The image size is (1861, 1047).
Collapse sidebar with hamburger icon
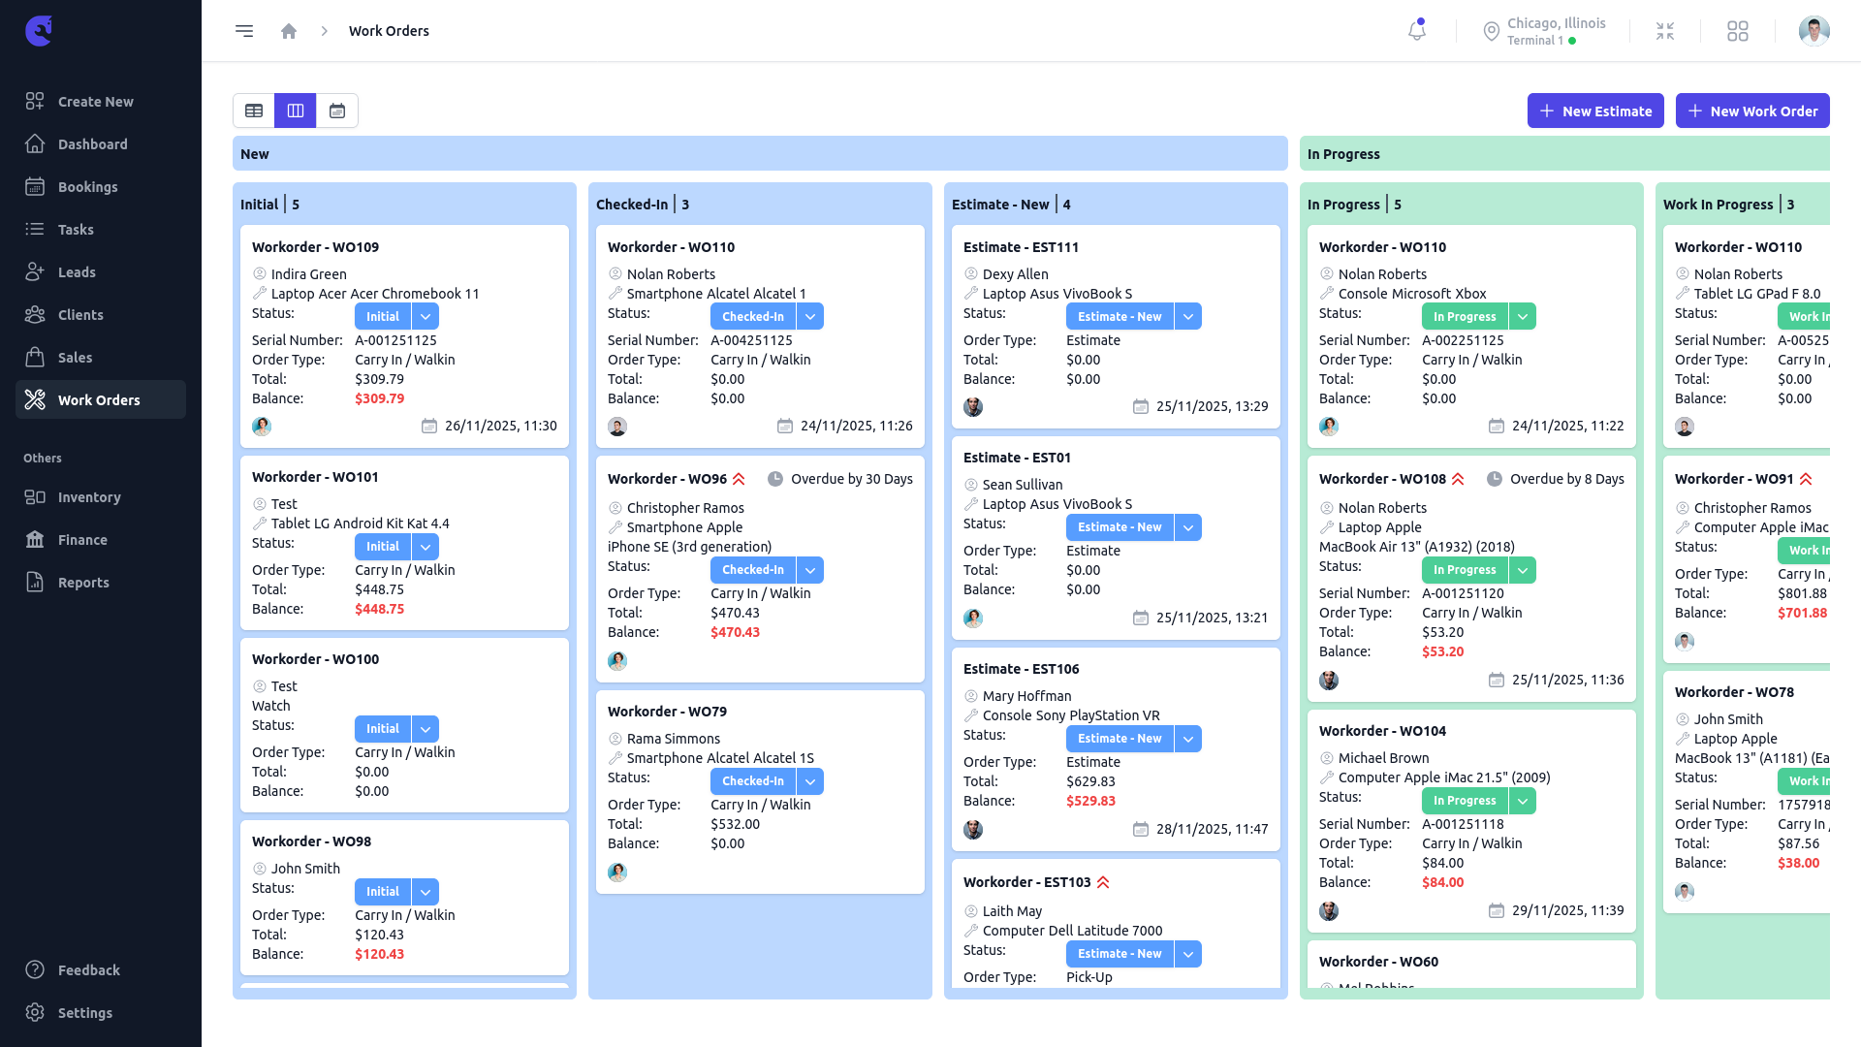pyautogui.click(x=244, y=31)
